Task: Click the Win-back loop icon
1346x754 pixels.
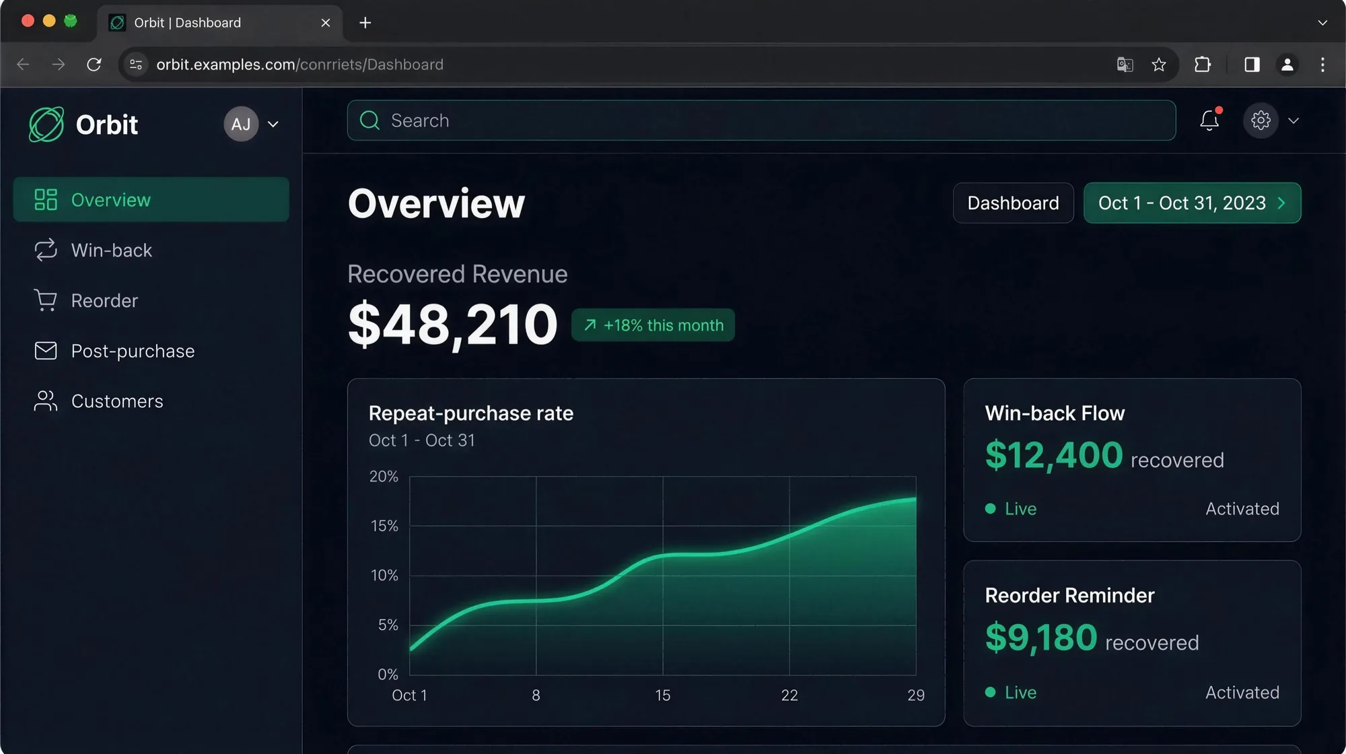Action: (46, 250)
